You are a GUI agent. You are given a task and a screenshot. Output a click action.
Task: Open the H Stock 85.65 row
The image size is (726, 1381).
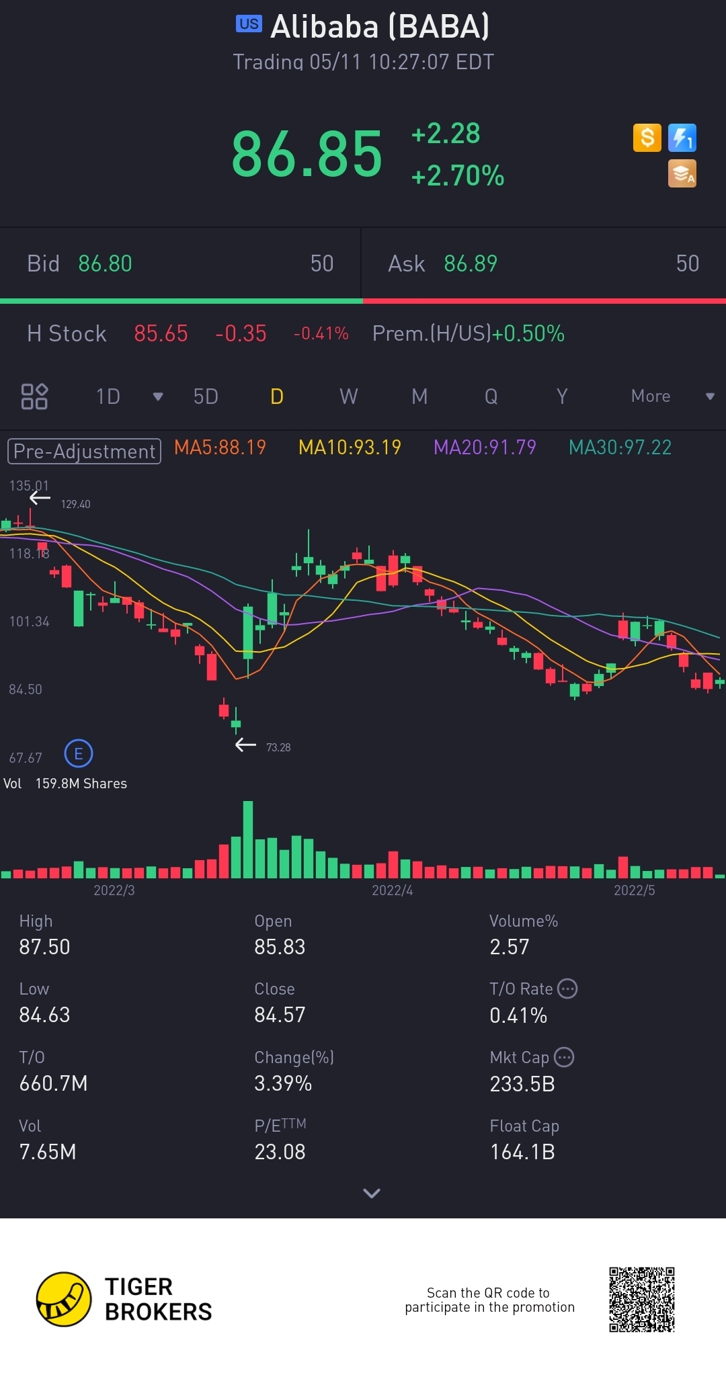(x=188, y=333)
